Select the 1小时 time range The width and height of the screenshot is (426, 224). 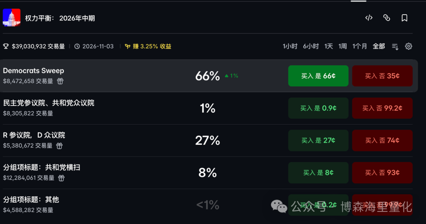(x=290, y=47)
